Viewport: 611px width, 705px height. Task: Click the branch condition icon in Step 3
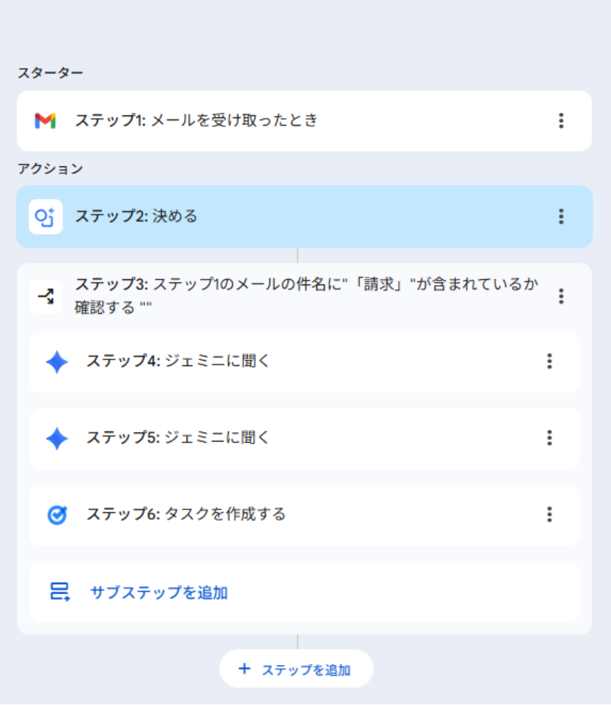point(46,297)
